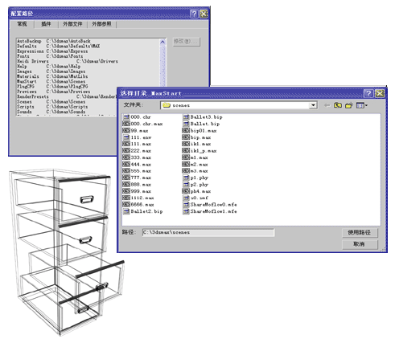The width and height of the screenshot is (399, 347).
Task: Click help icon in Choose Directory title bar
Action: pos(368,93)
